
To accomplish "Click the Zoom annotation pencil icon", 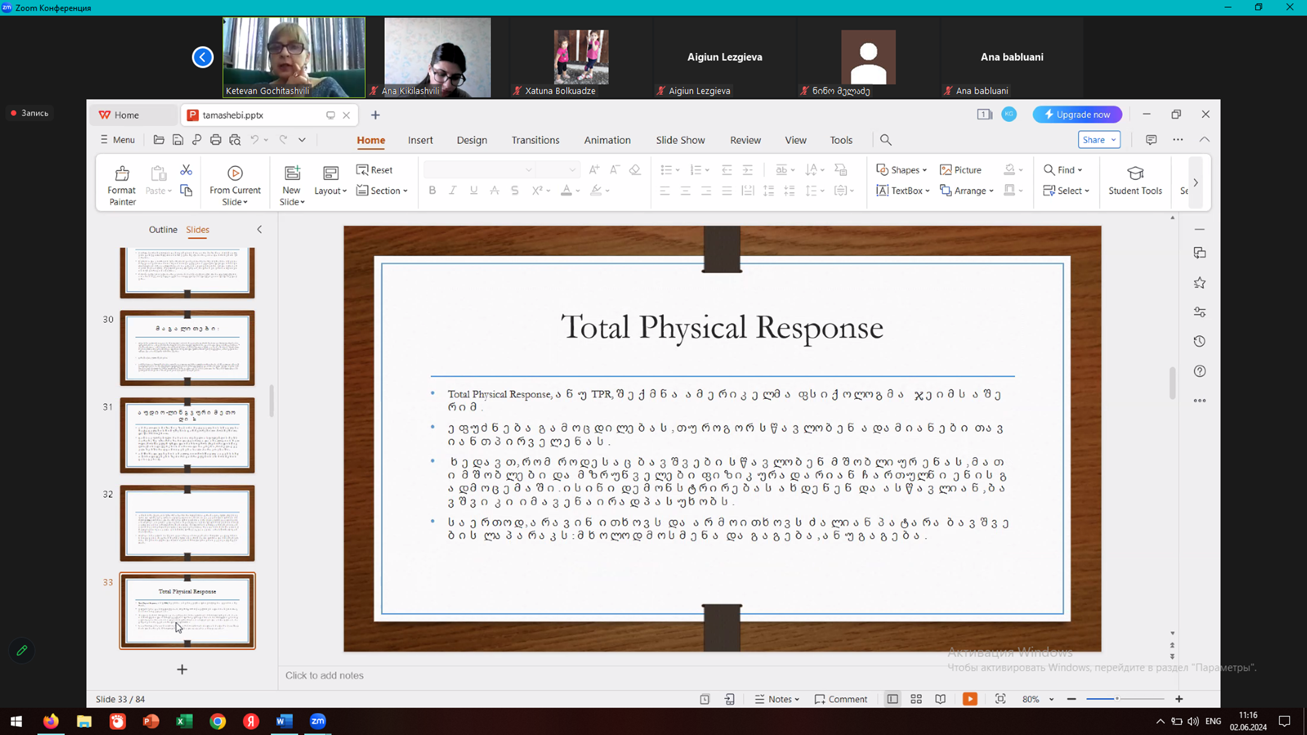I will click(22, 650).
